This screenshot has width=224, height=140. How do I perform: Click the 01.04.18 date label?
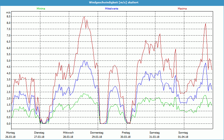[x=183, y=137]
